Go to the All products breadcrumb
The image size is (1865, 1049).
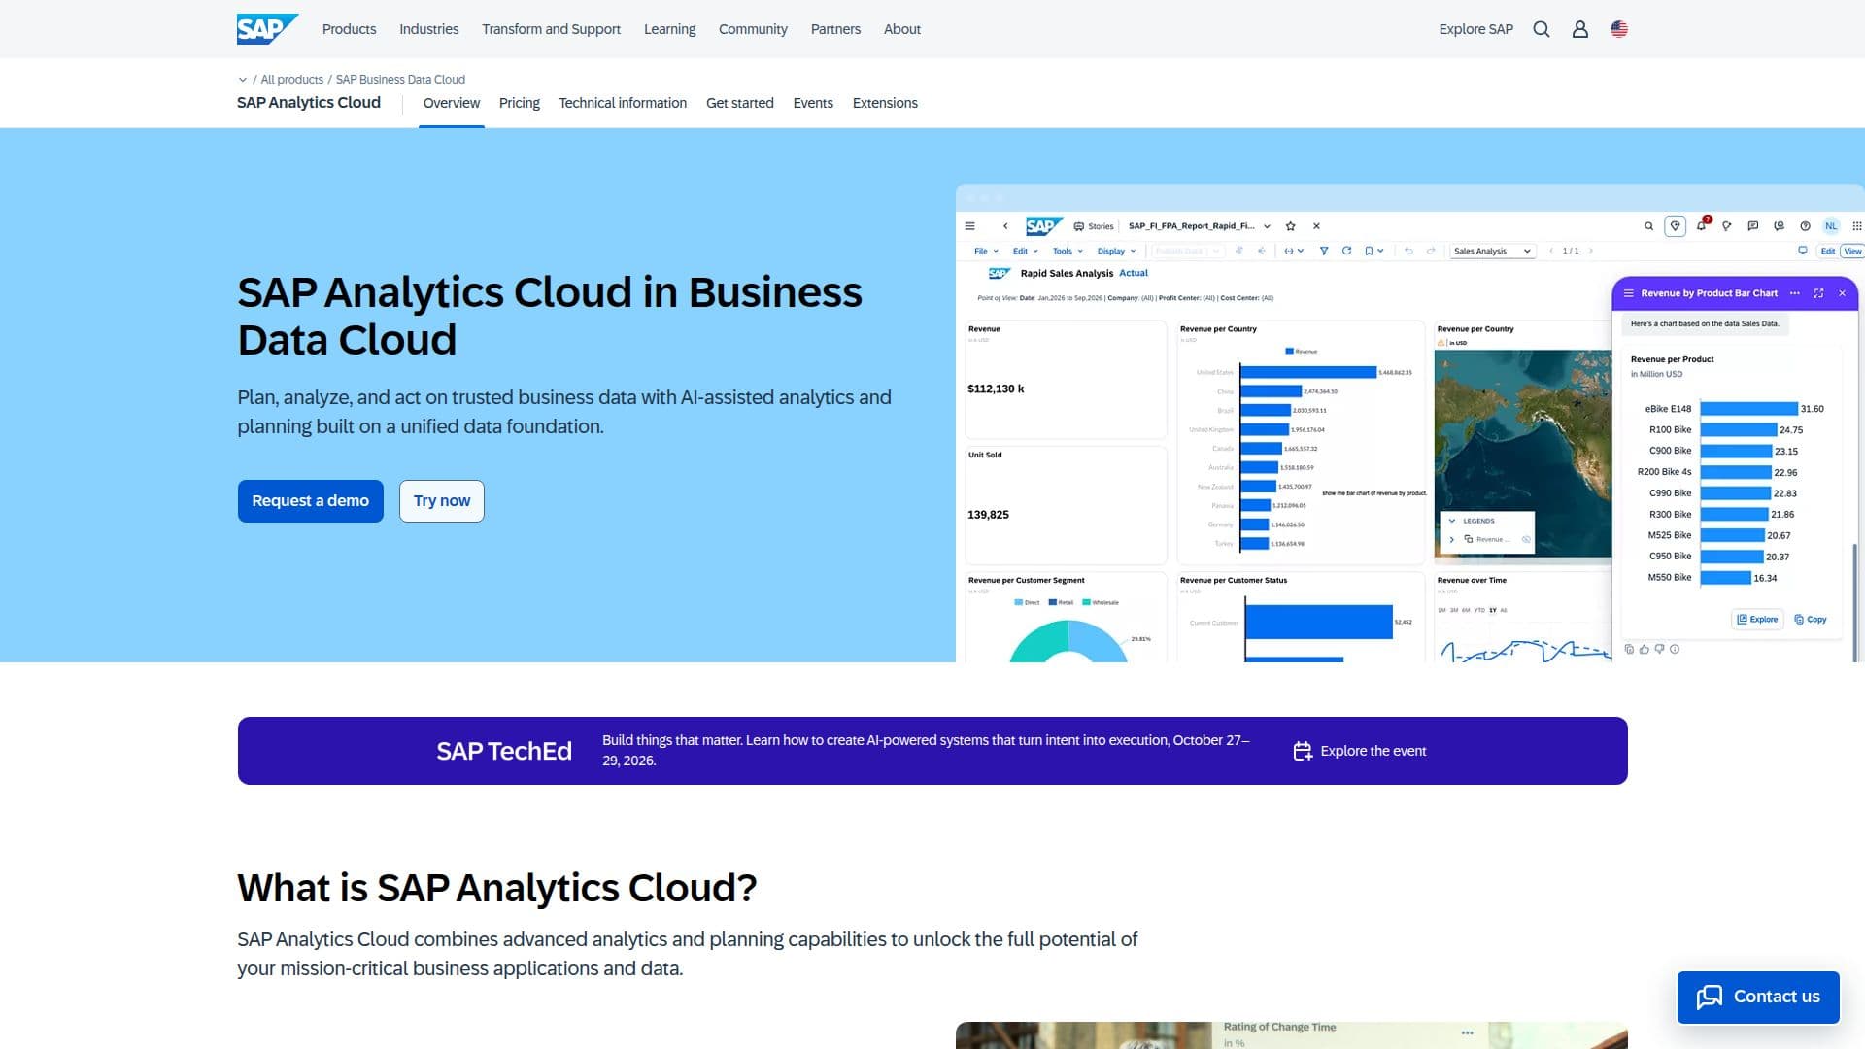(291, 80)
